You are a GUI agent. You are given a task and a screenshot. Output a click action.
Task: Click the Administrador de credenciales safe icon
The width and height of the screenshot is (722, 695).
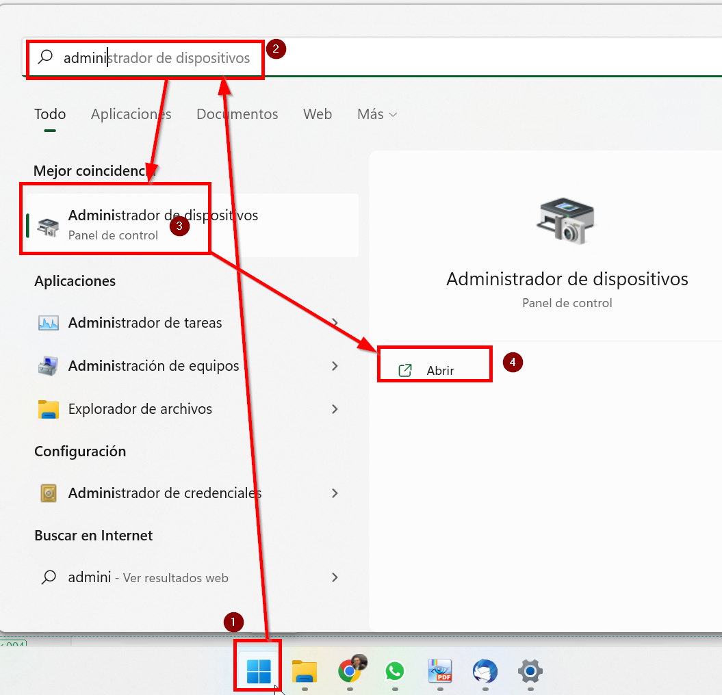tap(49, 493)
